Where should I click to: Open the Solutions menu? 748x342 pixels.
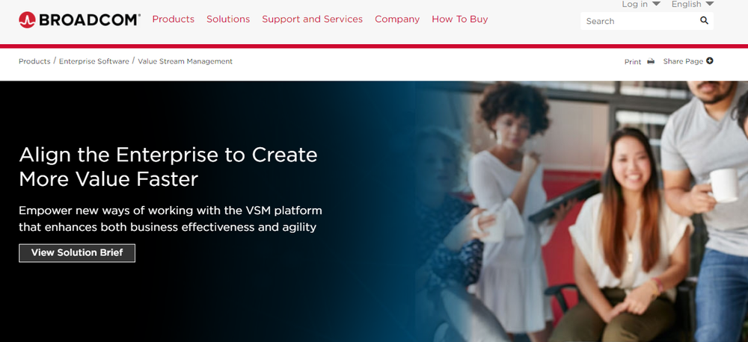click(228, 19)
